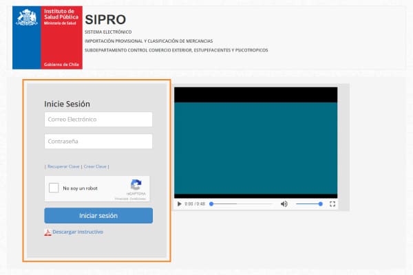This screenshot has height=275, width=413.
Task: Click the teal video preview area
Action: 255,148
